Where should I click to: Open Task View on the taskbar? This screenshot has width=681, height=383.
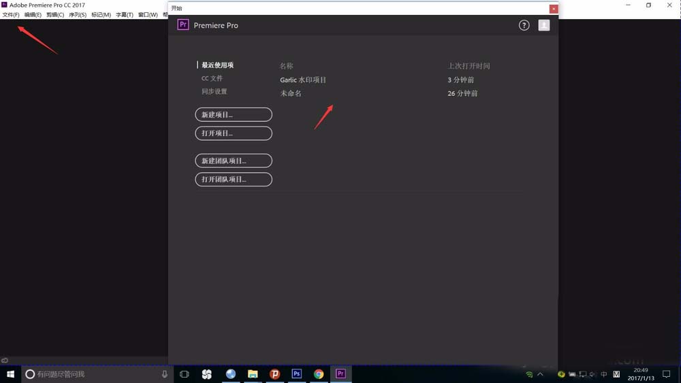tap(184, 374)
